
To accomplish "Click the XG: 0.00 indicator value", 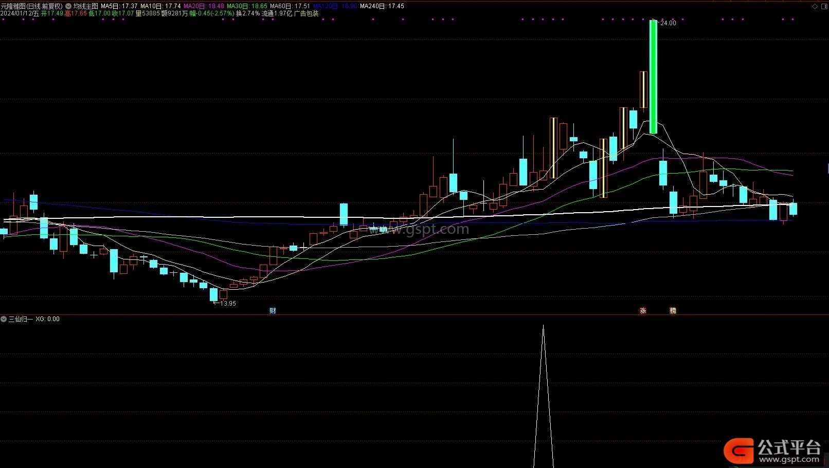I will (x=47, y=319).
